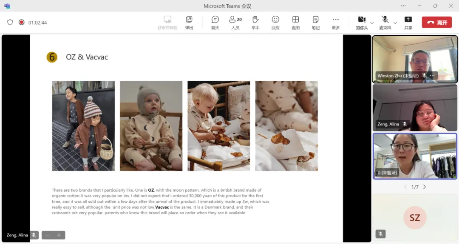Viewport: 459px width, 244px height.
Task: Zoom out shared content with minus
Action: pyautogui.click(x=48, y=235)
